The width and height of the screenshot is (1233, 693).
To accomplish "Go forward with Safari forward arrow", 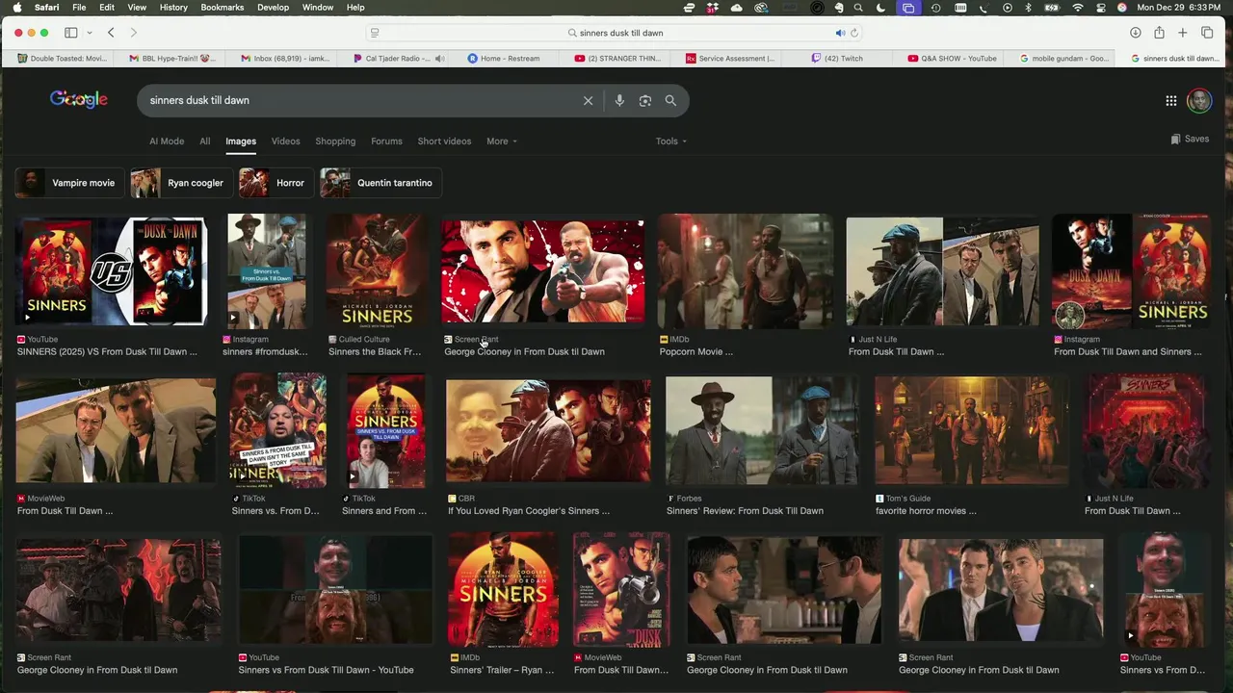I will coord(134,33).
